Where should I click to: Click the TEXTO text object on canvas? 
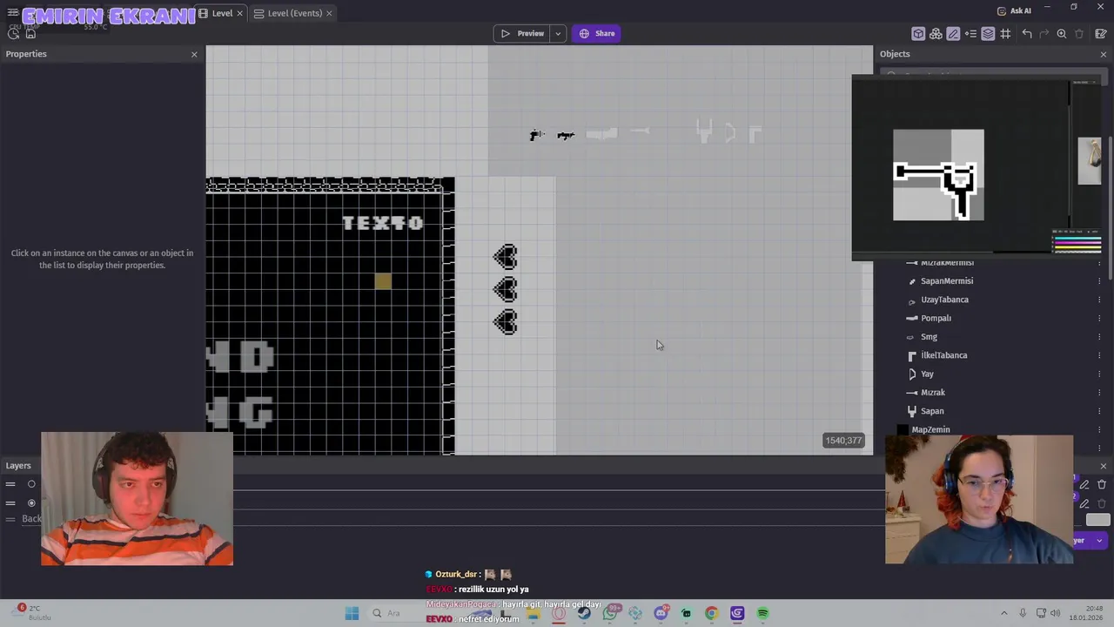383,223
